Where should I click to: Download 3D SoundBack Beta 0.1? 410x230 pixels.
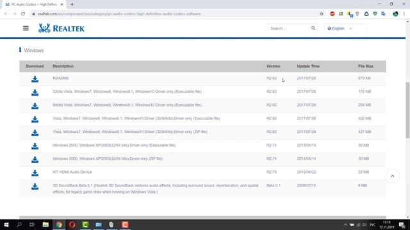pos(35,187)
